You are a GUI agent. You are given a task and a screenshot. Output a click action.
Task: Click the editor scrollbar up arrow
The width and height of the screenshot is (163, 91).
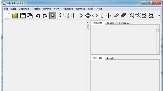pyautogui.click(x=88, y=22)
